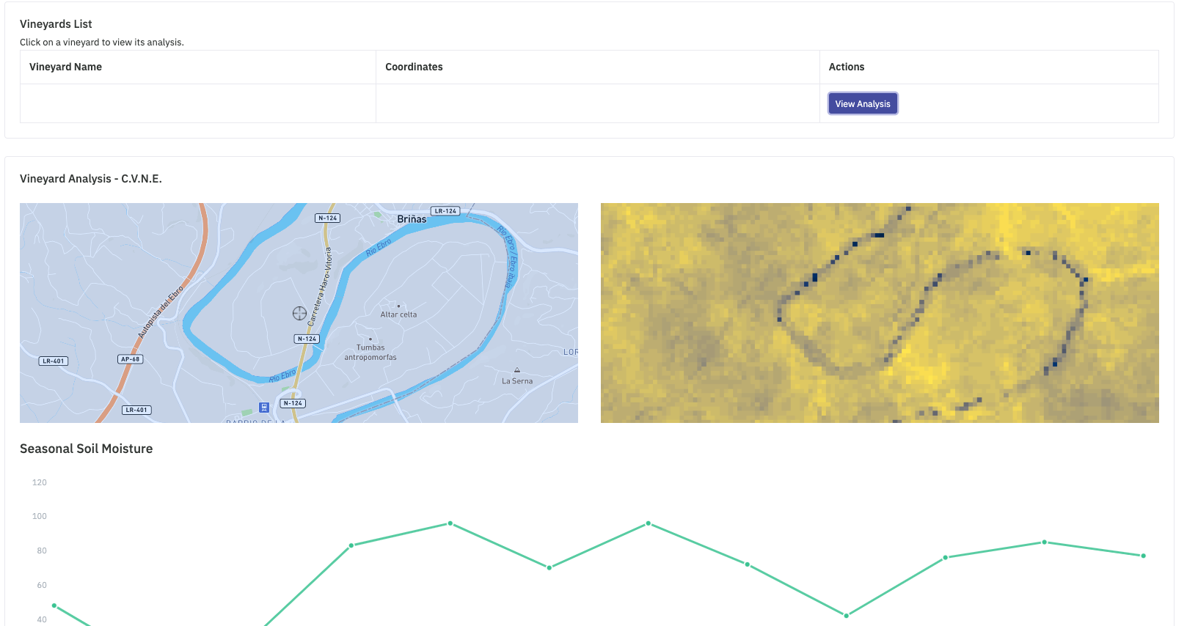Click the N-124 road shield near Briñas
The height and width of the screenshot is (626, 1187).
[x=327, y=218]
